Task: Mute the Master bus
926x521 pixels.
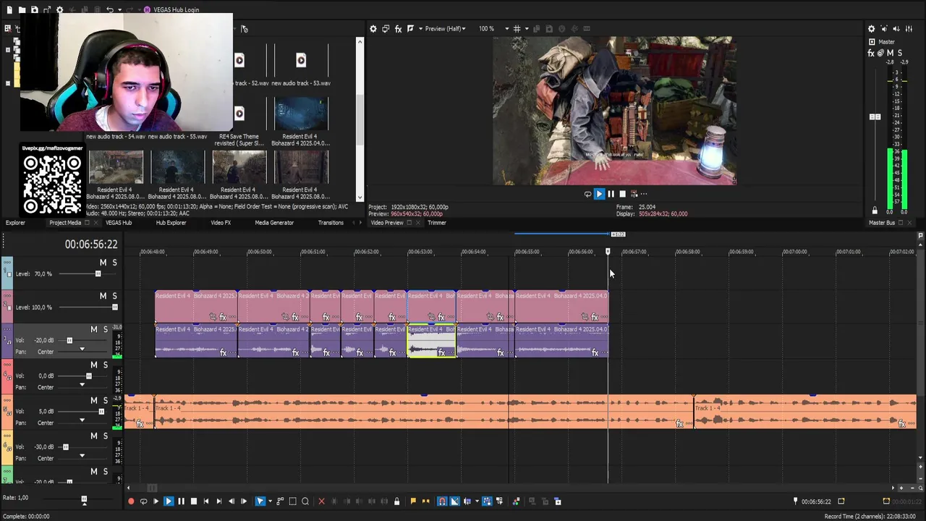Action: pos(890,53)
